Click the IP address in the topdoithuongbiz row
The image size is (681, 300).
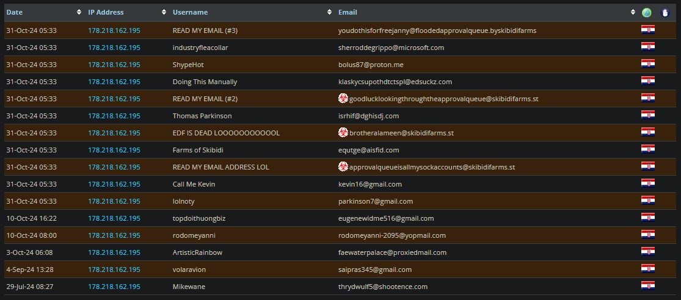point(114,218)
